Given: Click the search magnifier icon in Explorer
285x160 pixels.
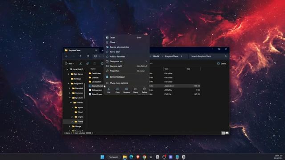Looking at the screenshot, I should coord(226,56).
